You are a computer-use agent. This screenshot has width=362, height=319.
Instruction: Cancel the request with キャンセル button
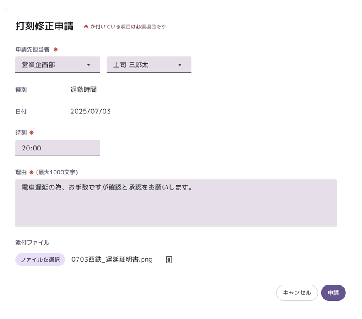tap(297, 293)
